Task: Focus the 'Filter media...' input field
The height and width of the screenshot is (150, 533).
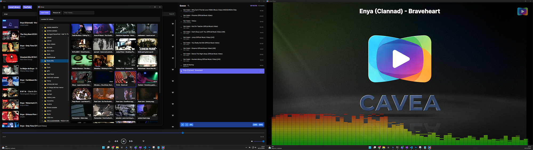Action: pos(79,13)
